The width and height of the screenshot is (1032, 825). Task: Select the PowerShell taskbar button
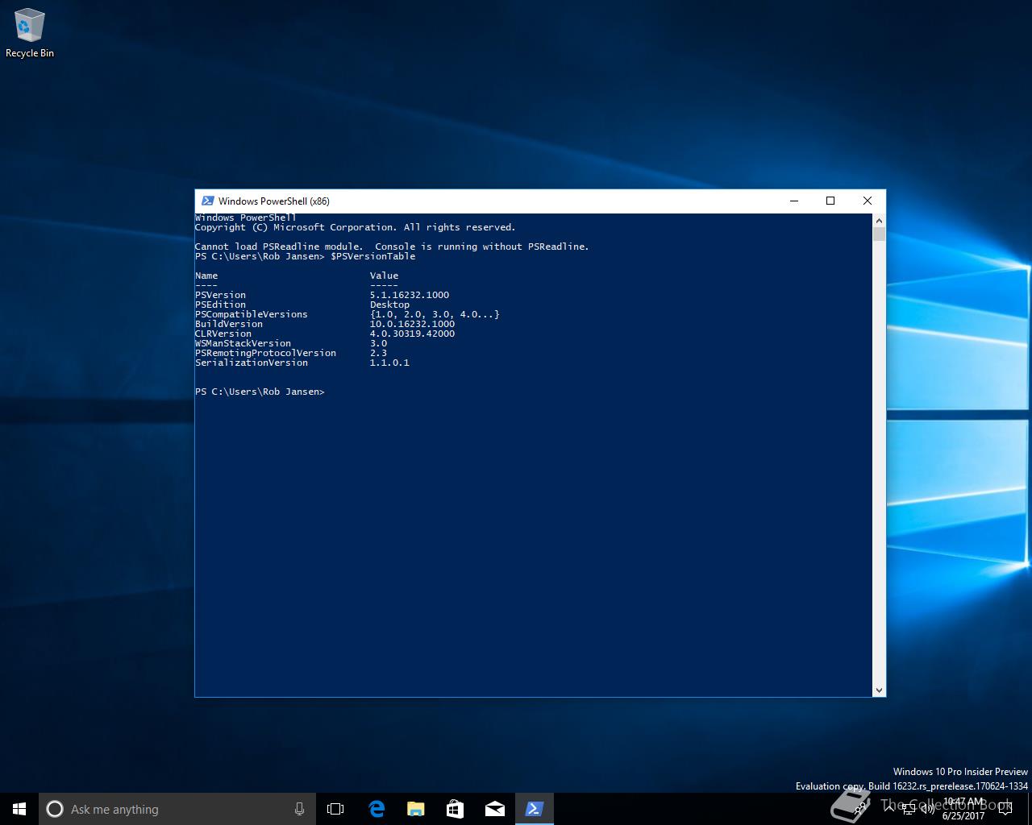[534, 809]
